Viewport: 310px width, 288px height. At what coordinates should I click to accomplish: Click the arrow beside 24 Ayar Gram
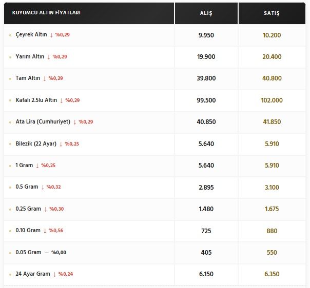click(54, 274)
